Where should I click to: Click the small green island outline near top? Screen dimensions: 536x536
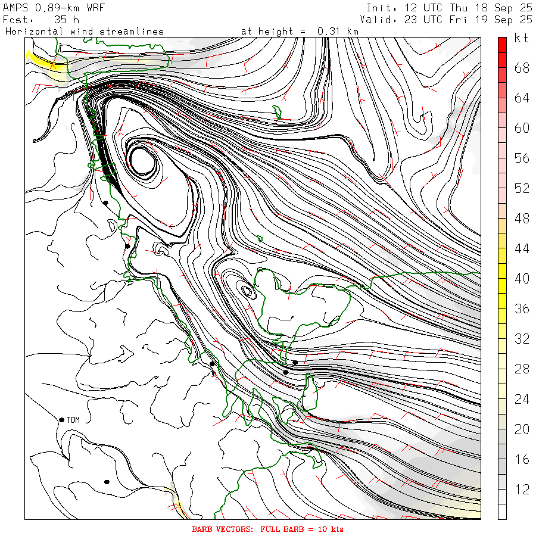tap(276, 111)
